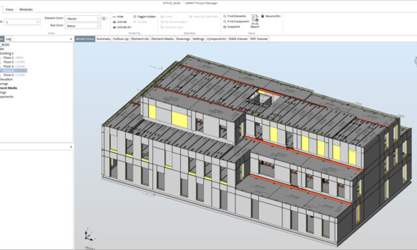Switch to the Element Ids tab
This screenshot has width=417, height=250.
pos(140,39)
